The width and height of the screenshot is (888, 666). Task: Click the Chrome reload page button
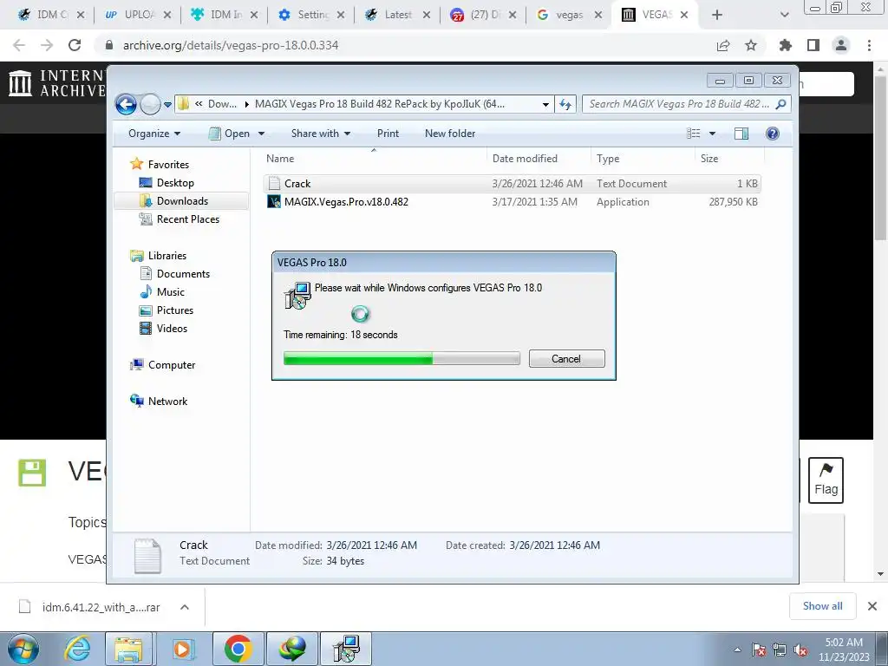tap(75, 45)
